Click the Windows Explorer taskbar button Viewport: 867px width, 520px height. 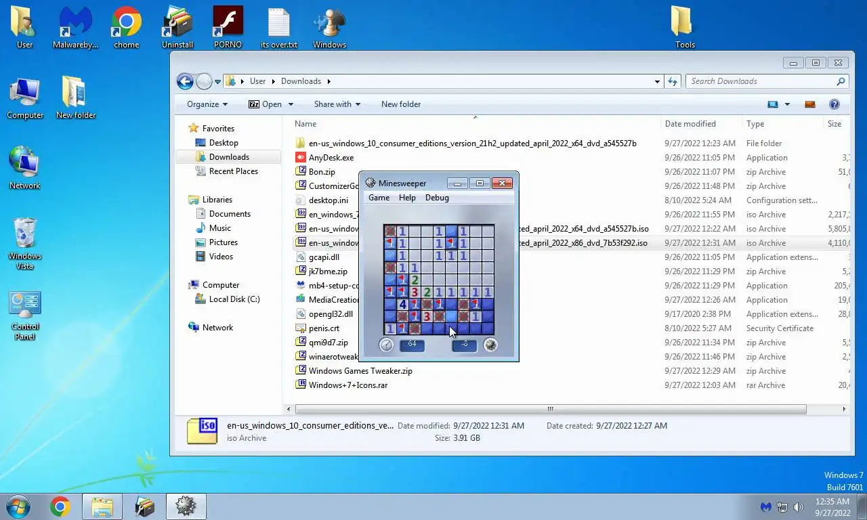(102, 506)
